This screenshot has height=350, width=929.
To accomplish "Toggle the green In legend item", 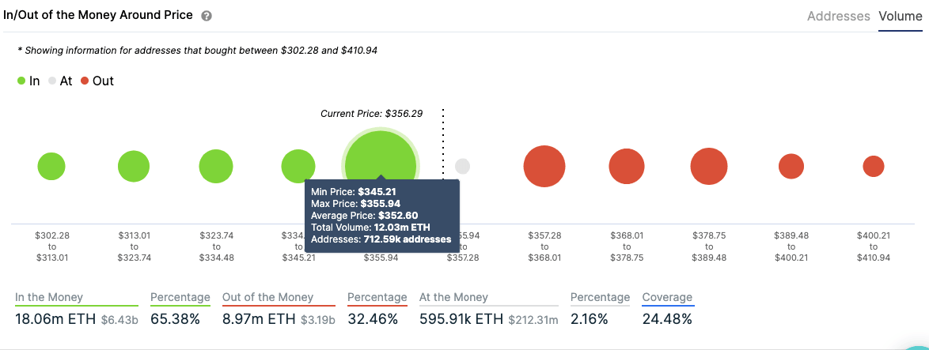I will coord(28,81).
